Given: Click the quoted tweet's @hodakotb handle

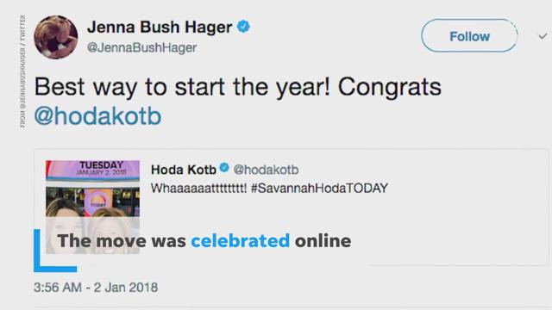Looking at the screenshot, I should pyautogui.click(x=266, y=170).
